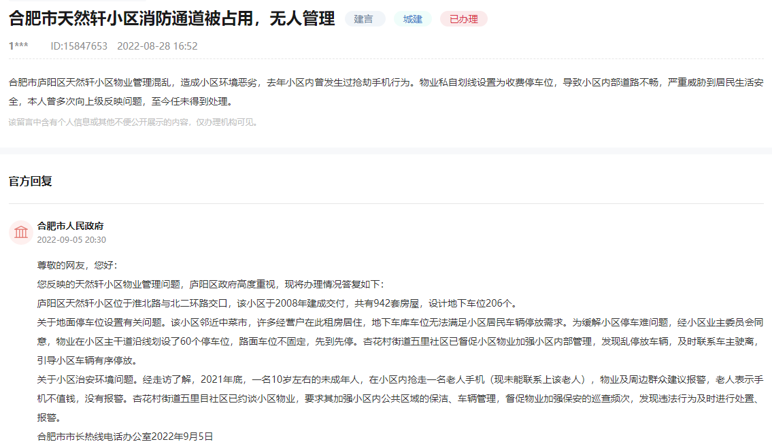Click the 官方回复 section heading
Viewport: 772px width, 444px height.
pyautogui.click(x=31, y=181)
